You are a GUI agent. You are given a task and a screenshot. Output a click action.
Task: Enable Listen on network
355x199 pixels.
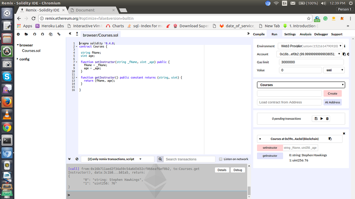221,159
